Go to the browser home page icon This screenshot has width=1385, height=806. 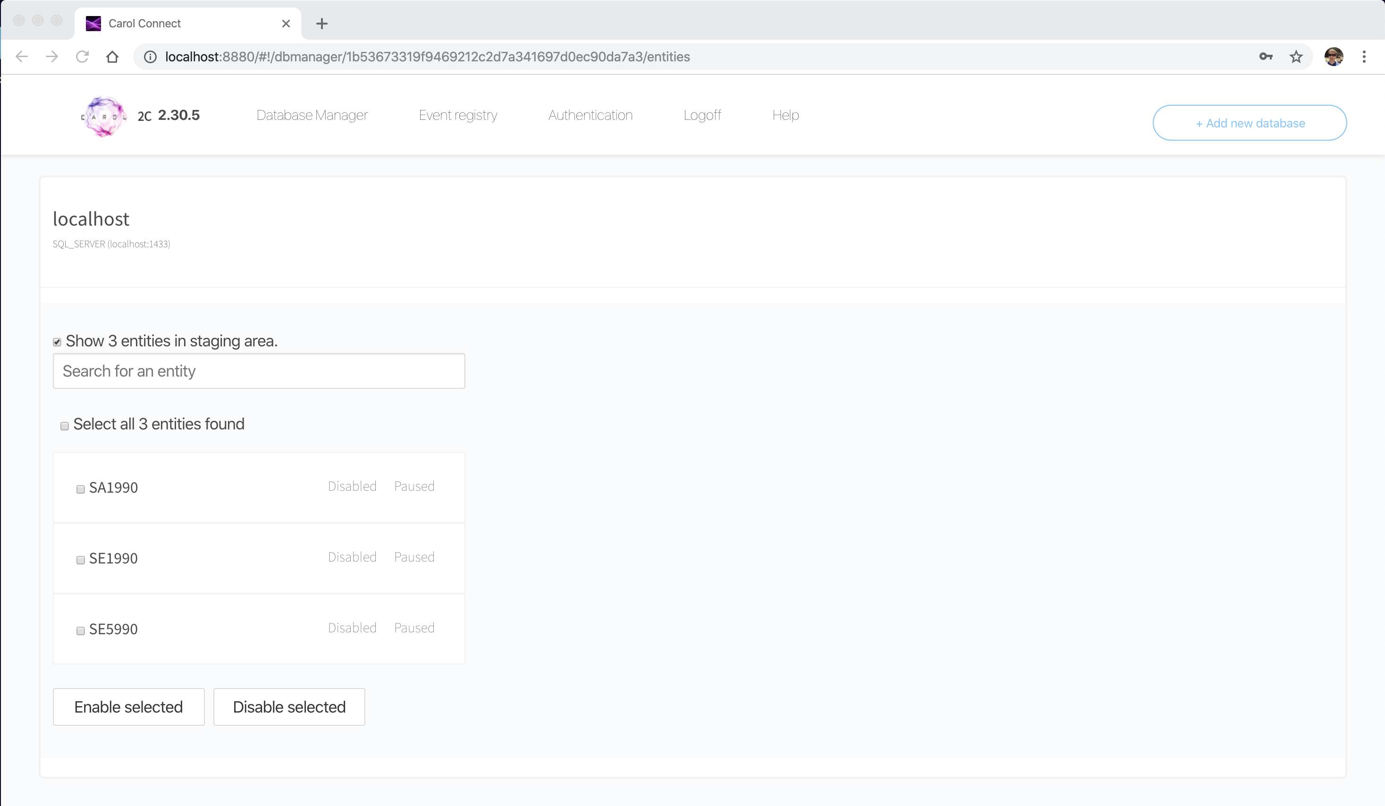point(112,57)
